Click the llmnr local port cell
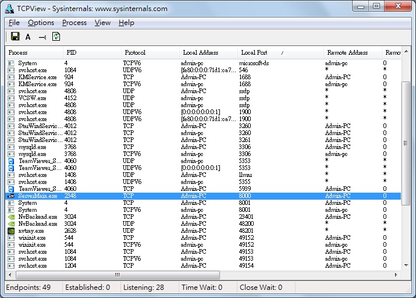 [246, 175]
